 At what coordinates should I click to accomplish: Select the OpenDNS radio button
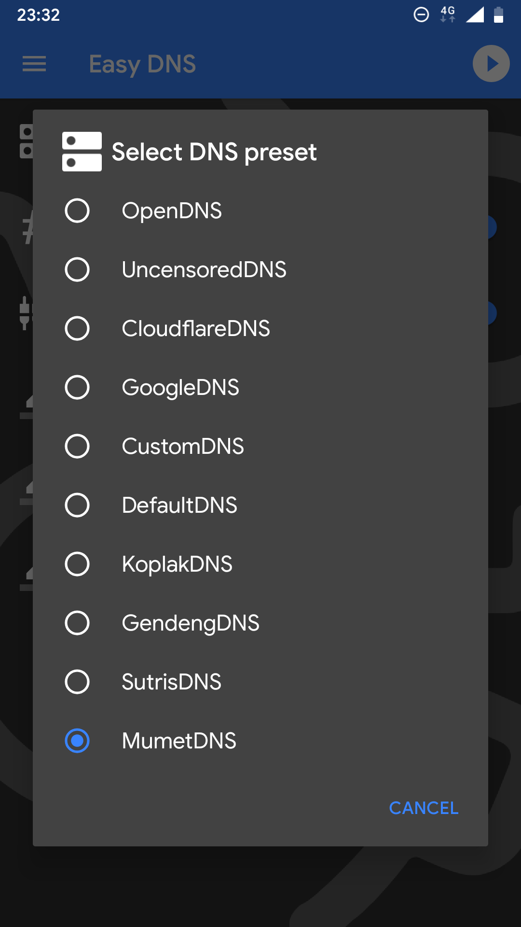77,211
